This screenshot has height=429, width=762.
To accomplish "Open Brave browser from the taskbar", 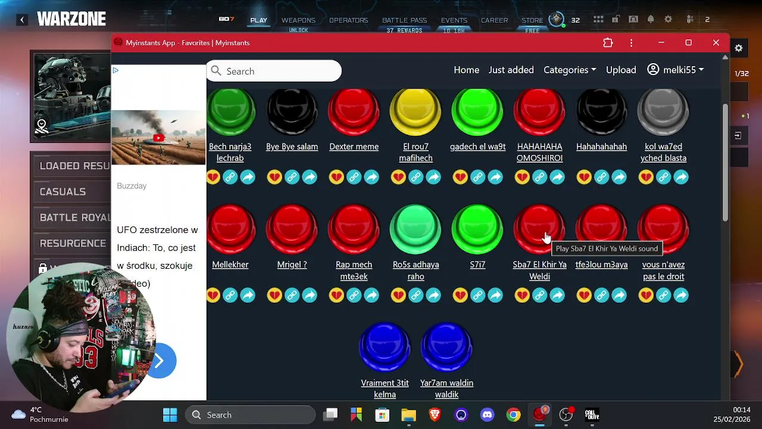I will (x=435, y=415).
